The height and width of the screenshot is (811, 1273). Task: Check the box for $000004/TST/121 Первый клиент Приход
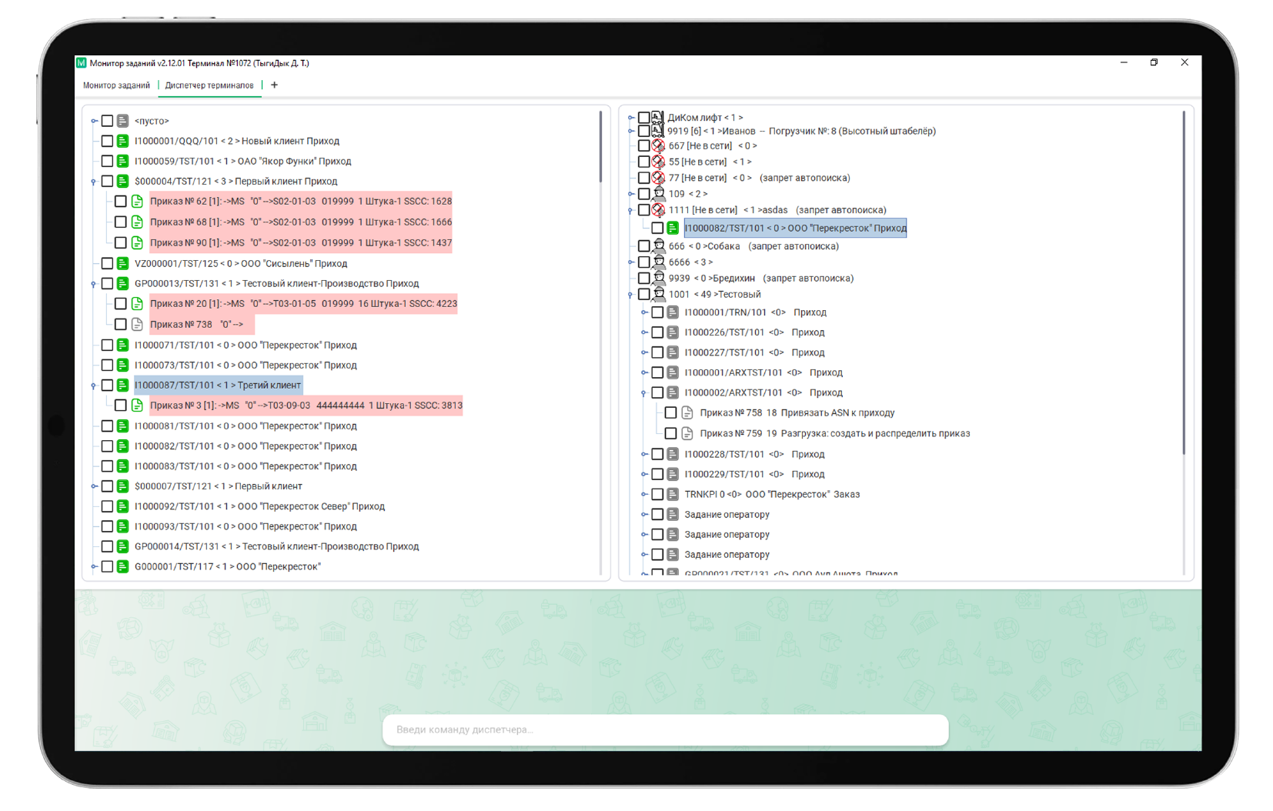click(108, 181)
